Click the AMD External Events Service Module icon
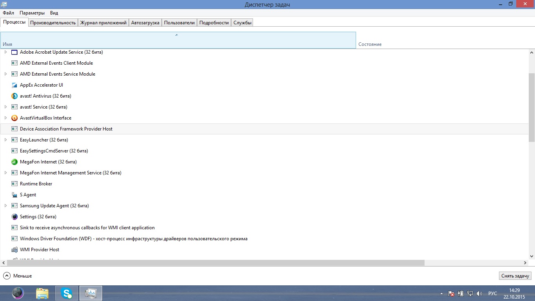535x301 pixels. pos(14,74)
